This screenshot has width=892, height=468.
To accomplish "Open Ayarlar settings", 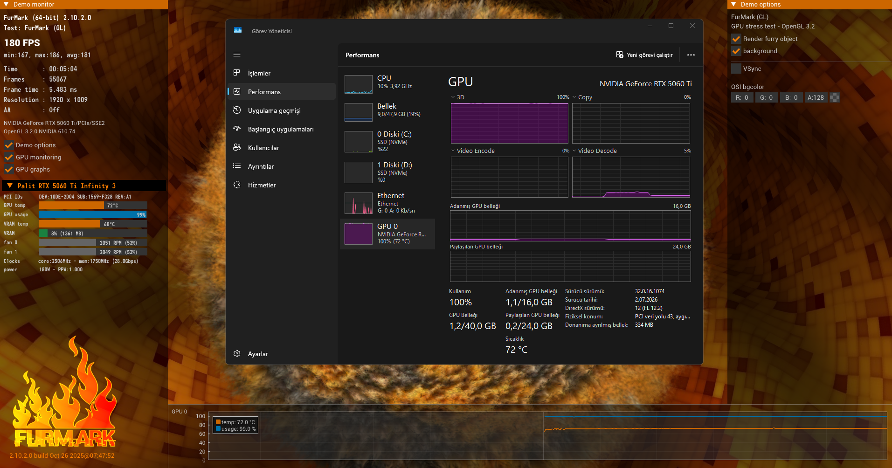I will pyautogui.click(x=282, y=353).
